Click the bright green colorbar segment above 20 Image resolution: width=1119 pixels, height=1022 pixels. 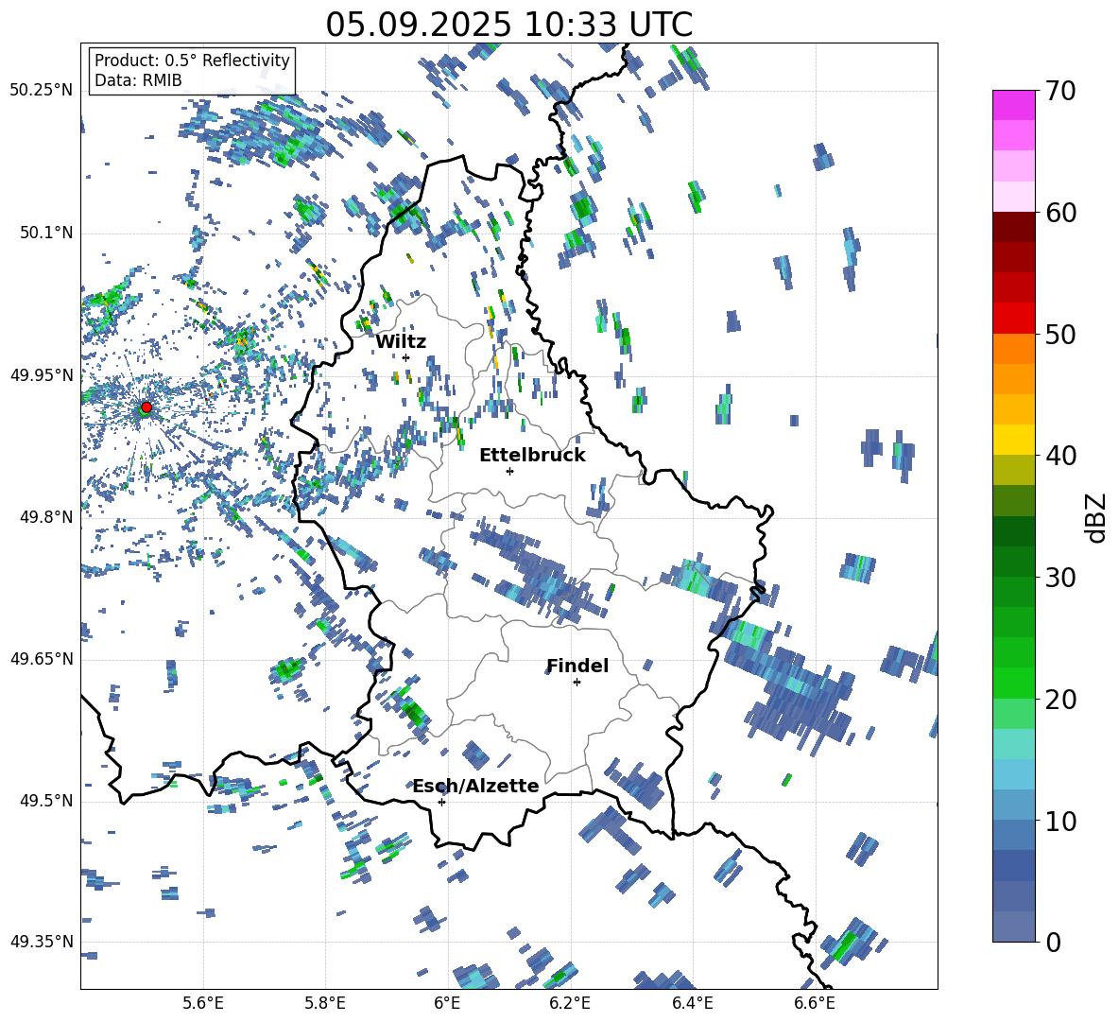pos(1013,683)
